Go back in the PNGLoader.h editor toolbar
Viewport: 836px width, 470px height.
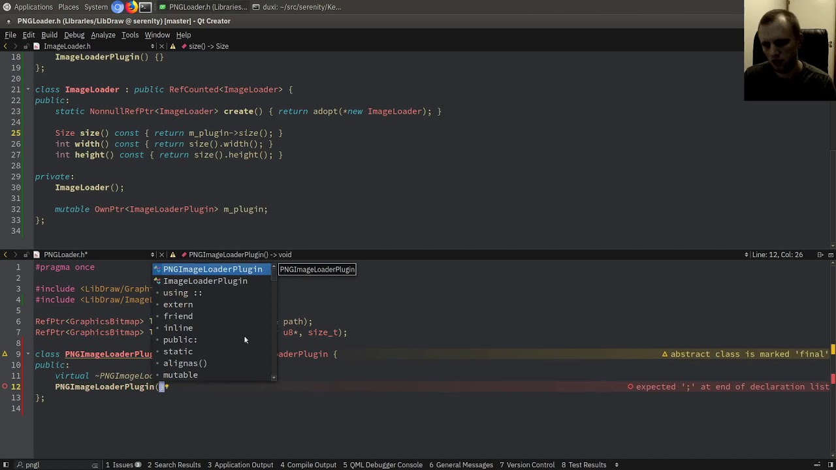pos(5,255)
